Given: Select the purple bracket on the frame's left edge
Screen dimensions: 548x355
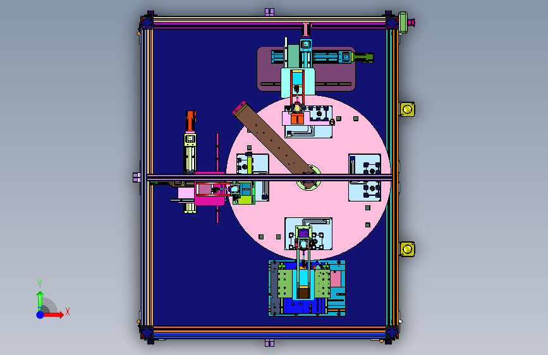Looking at the screenshot, I should (137, 177).
